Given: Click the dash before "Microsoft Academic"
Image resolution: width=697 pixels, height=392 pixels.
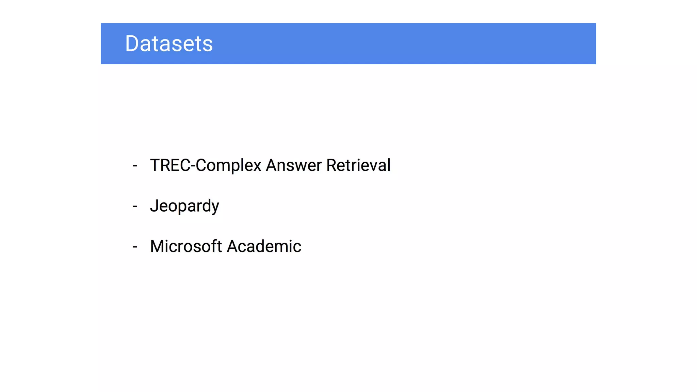Looking at the screenshot, I should click(135, 247).
